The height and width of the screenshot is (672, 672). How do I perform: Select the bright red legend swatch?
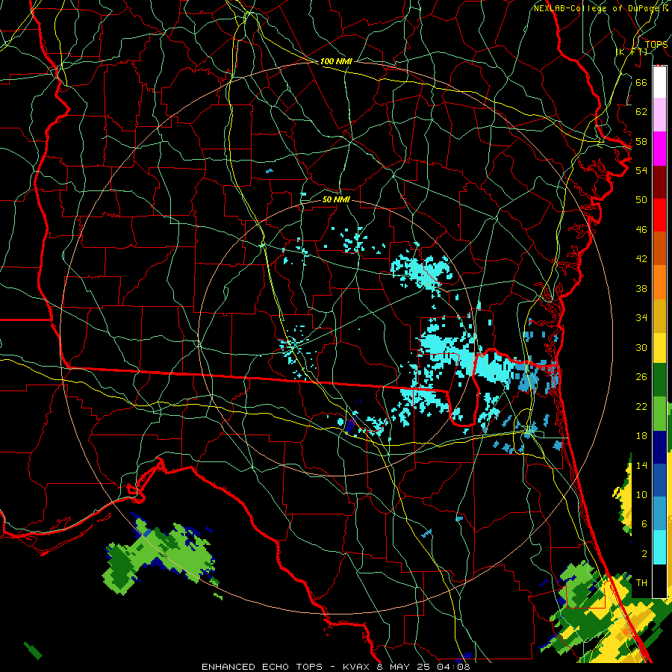point(659,215)
